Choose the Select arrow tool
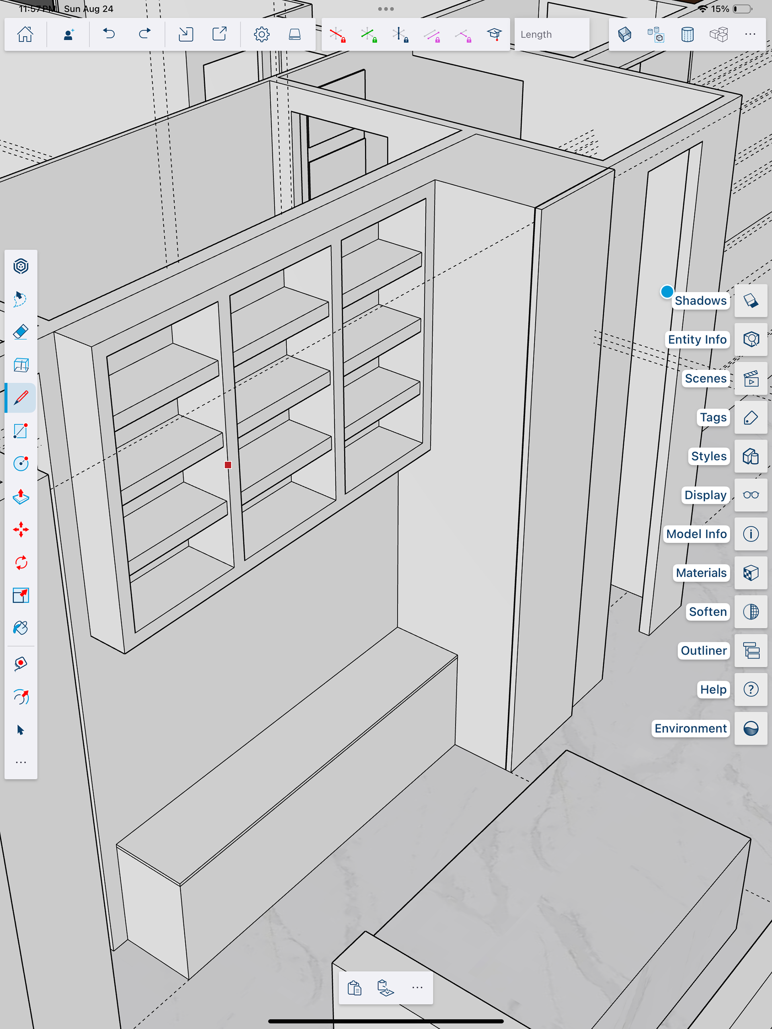Viewport: 772px width, 1029px height. (x=21, y=730)
